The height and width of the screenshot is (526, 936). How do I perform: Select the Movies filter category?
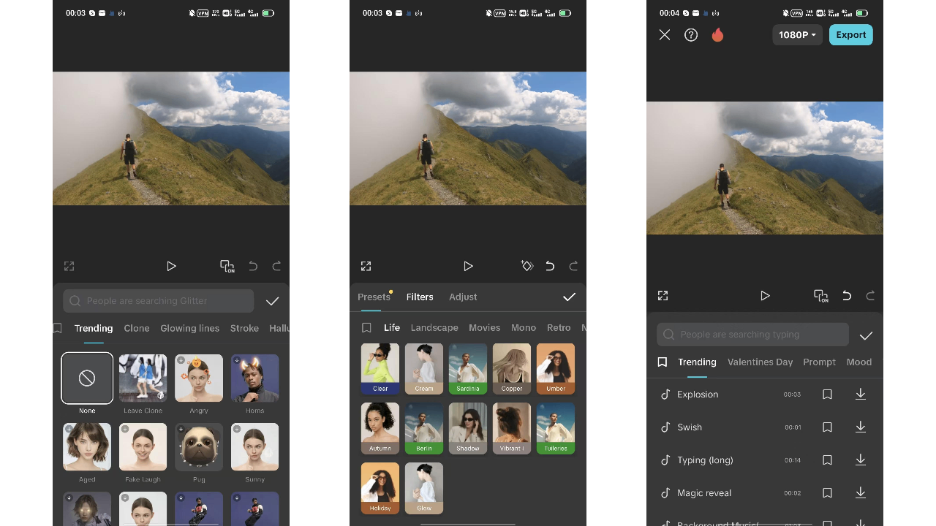click(485, 328)
